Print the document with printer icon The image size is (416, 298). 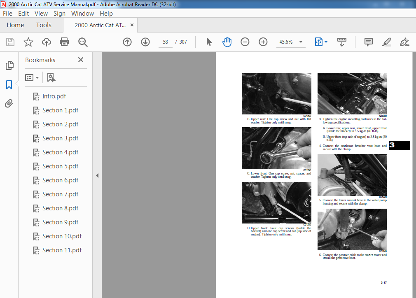(x=64, y=42)
